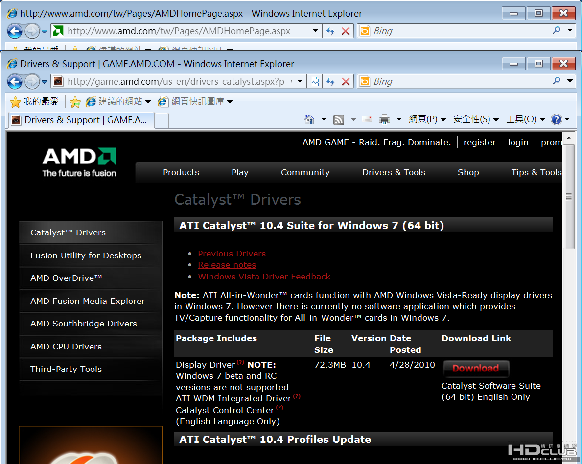The image size is (582, 464).
Task: Open new blank tab button
Action: point(162,120)
